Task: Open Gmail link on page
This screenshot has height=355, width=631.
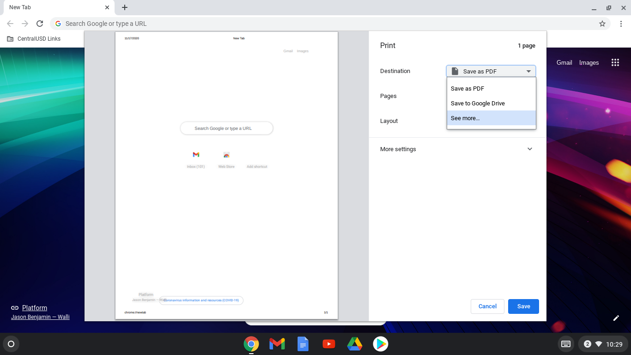Action: [x=564, y=62]
